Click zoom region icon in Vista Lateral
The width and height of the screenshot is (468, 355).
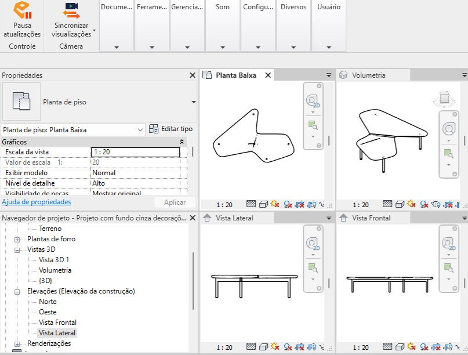(313, 267)
